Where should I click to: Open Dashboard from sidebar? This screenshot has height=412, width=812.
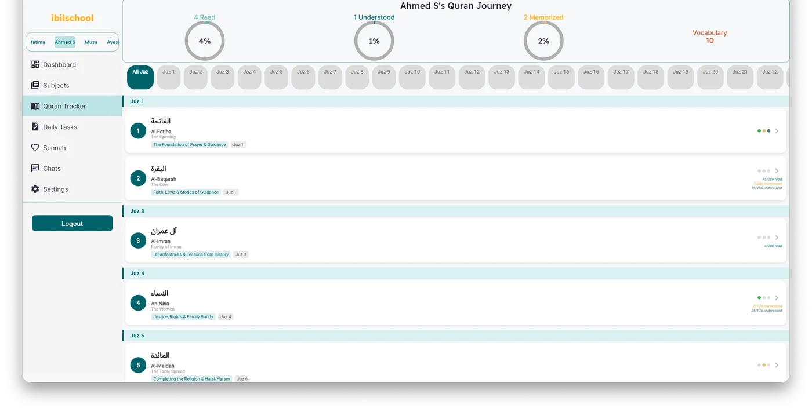coord(72,64)
